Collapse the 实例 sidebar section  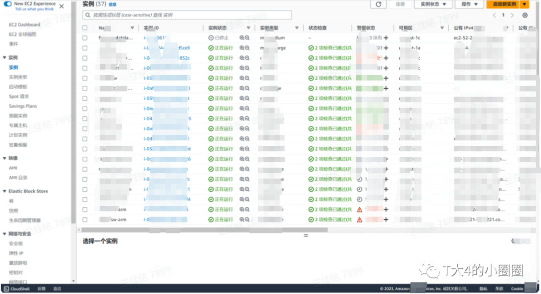coord(5,58)
